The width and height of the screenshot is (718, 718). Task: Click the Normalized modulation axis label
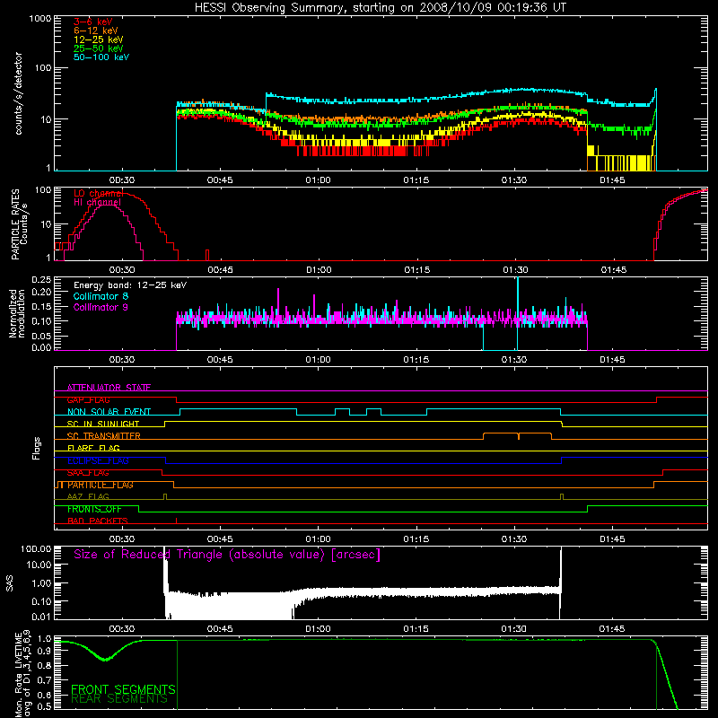16,313
